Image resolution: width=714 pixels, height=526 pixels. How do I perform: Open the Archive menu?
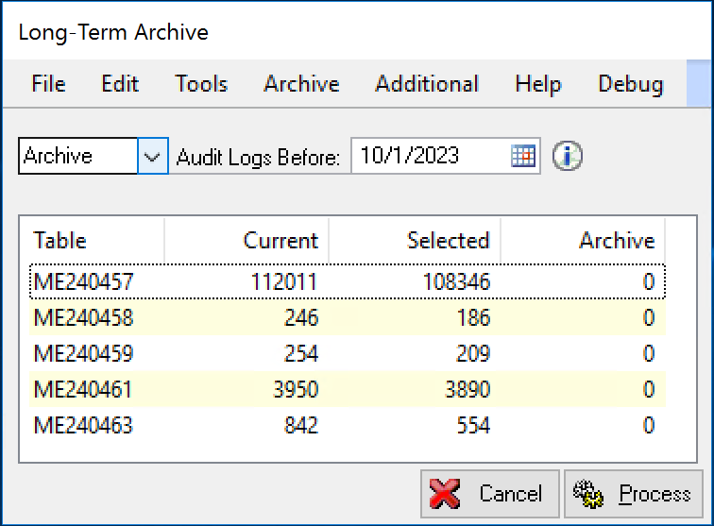tap(301, 84)
